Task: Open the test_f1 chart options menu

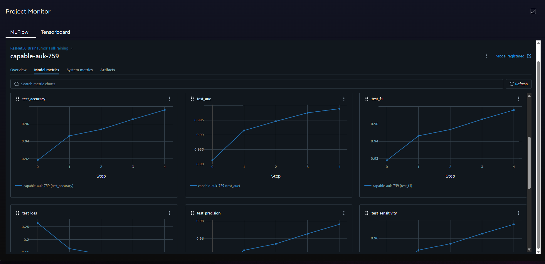Action: [519, 99]
